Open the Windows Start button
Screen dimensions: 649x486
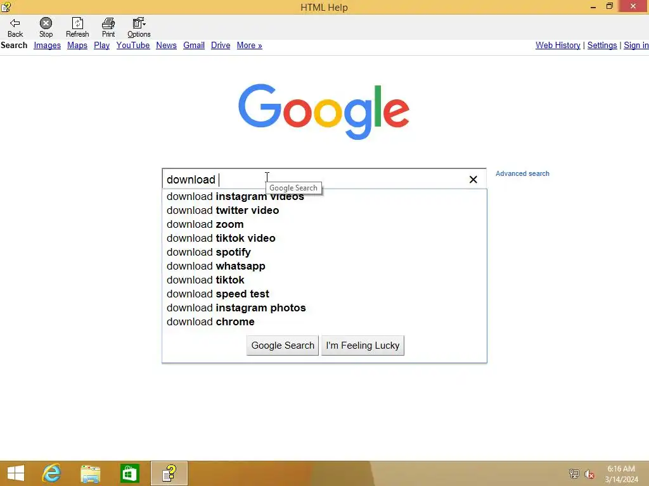16,473
